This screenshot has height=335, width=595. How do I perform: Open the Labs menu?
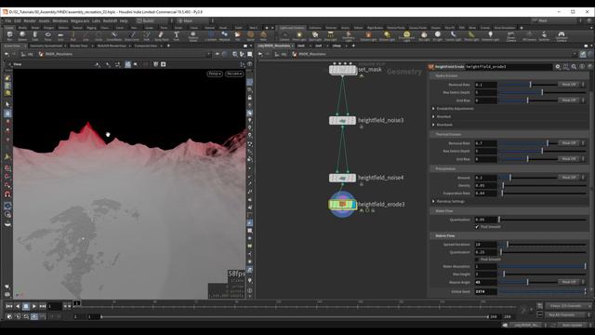96,20
